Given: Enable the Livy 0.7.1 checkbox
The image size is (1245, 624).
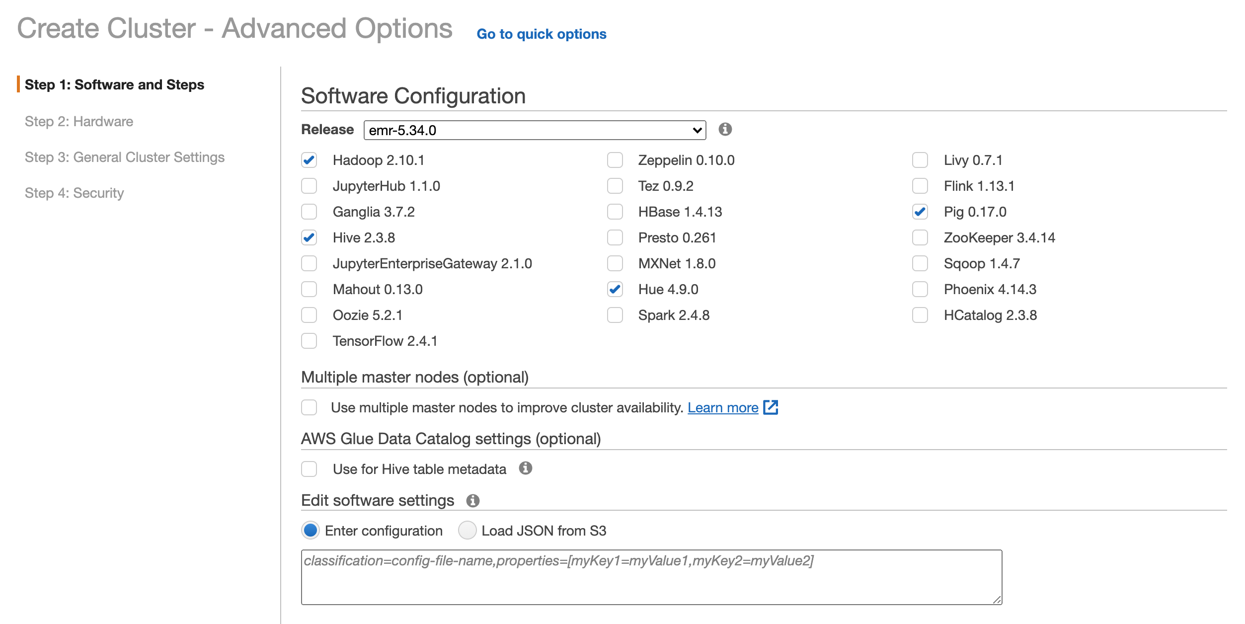Looking at the screenshot, I should pyautogui.click(x=920, y=160).
